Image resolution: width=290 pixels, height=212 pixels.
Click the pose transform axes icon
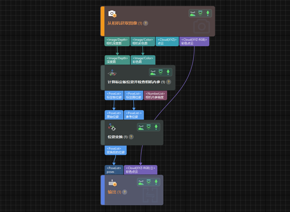point(112,127)
